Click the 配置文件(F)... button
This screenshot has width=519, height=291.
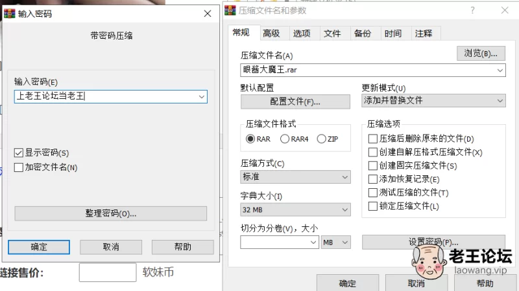pyautogui.click(x=295, y=102)
